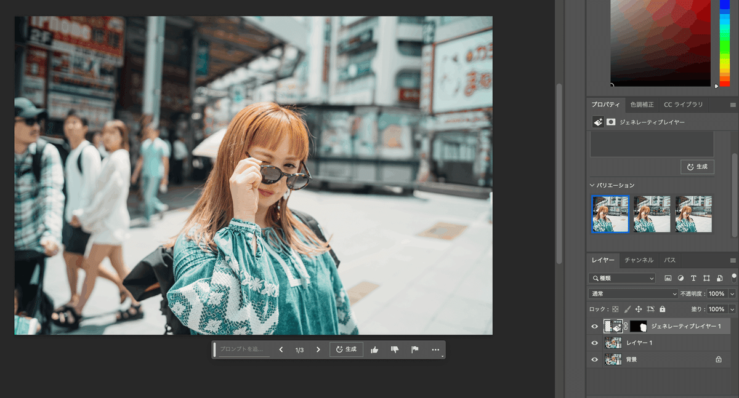The width and height of the screenshot is (739, 398).
Task: Click the レイヤー 1 layer thumbnail
Action: (x=613, y=343)
